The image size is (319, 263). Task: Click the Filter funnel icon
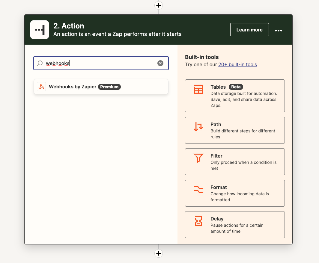tap(198, 158)
